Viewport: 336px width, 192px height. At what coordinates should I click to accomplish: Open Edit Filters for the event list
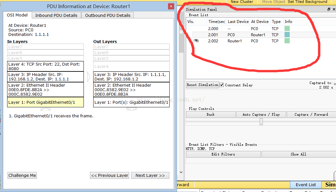click(x=223, y=154)
